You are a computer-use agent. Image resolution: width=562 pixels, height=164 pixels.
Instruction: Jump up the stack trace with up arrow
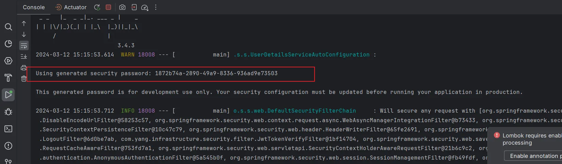click(24, 23)
